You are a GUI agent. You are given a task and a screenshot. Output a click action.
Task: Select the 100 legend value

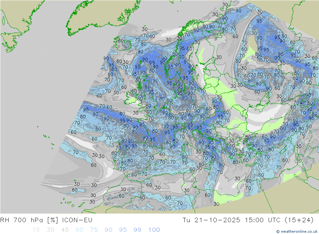(x=154, y=230)
